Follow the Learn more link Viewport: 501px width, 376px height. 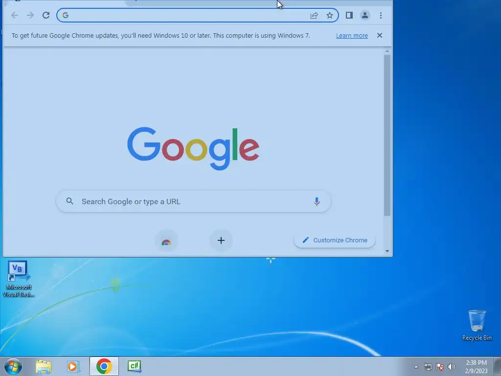(352, 35)
